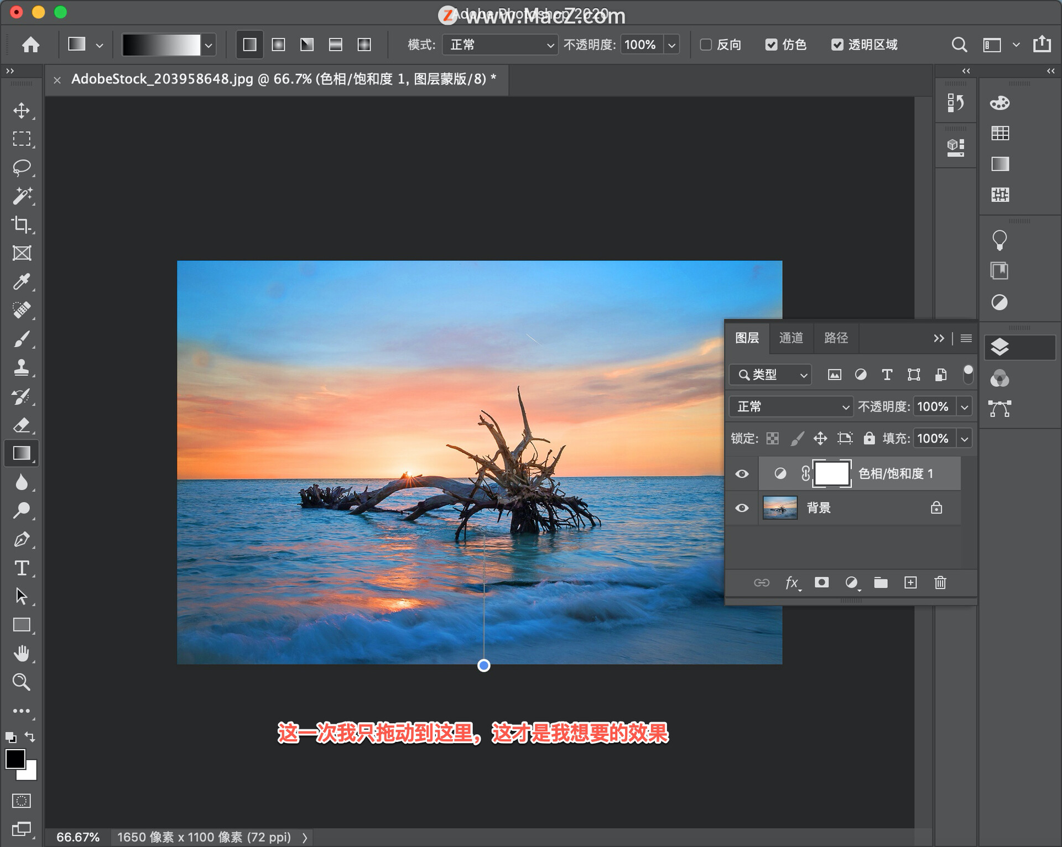Swap foreground and background colors
Image resolution: width=1062 pixels, height=847 pixels.
coord(30,737)
